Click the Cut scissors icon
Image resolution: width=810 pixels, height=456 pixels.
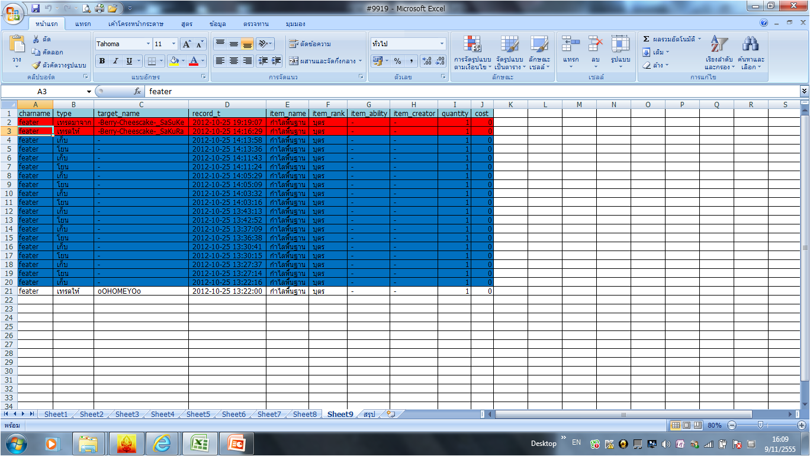point(37,40)
